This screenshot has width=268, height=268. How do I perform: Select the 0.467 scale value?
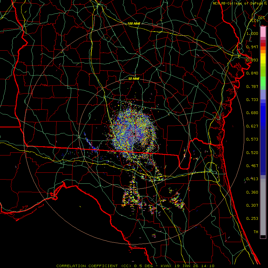click(x=252, y=166)
